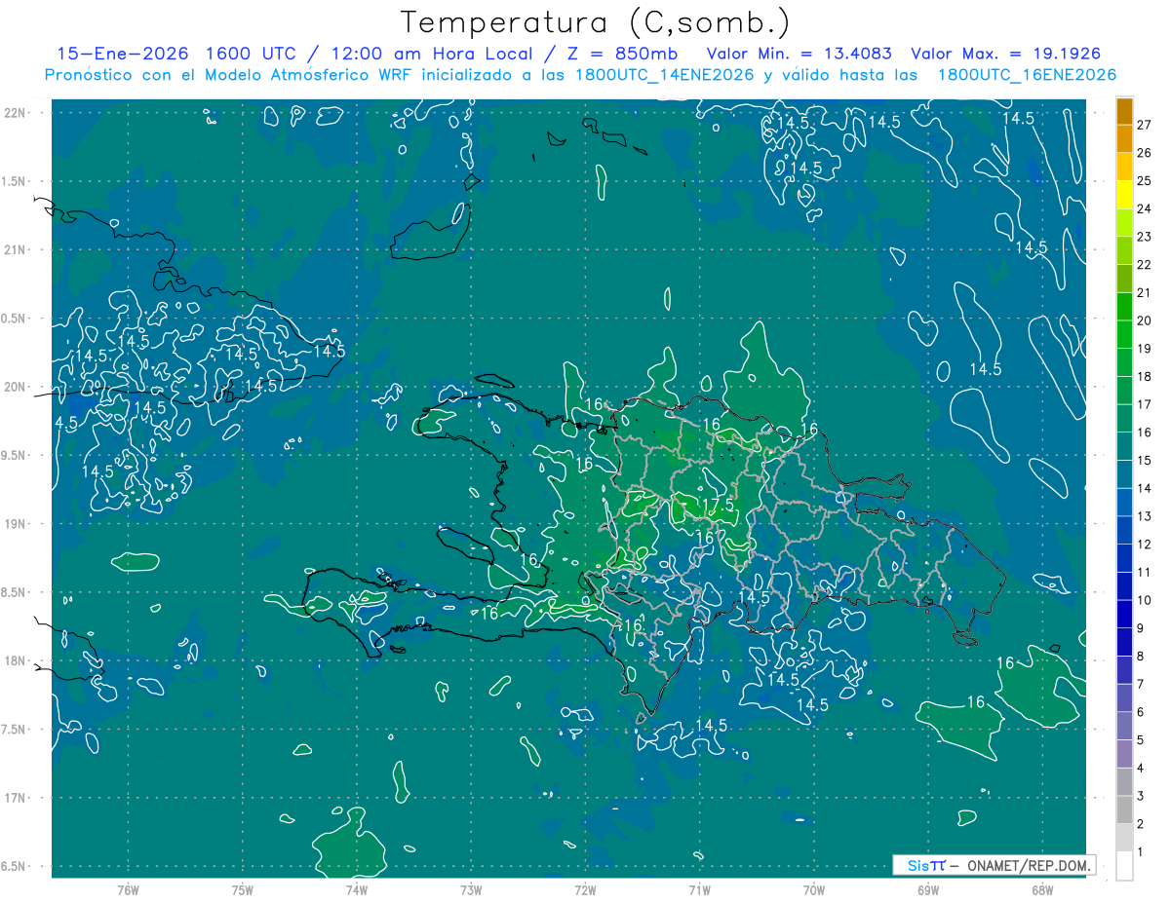This screenshot has height=903, width=1170.
Task: Click the "Valor Min. = 13.4083" readout
Action: 799,54
